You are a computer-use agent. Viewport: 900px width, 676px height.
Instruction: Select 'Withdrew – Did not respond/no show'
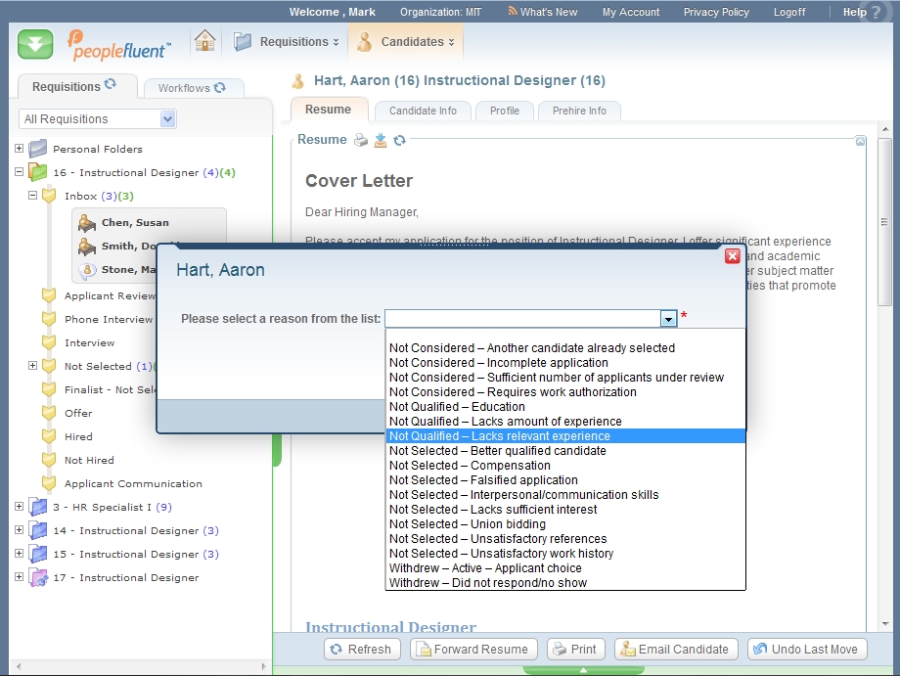point(487,583)
